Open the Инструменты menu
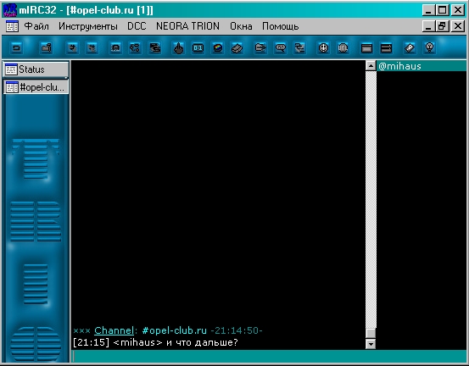 [88, 26]
